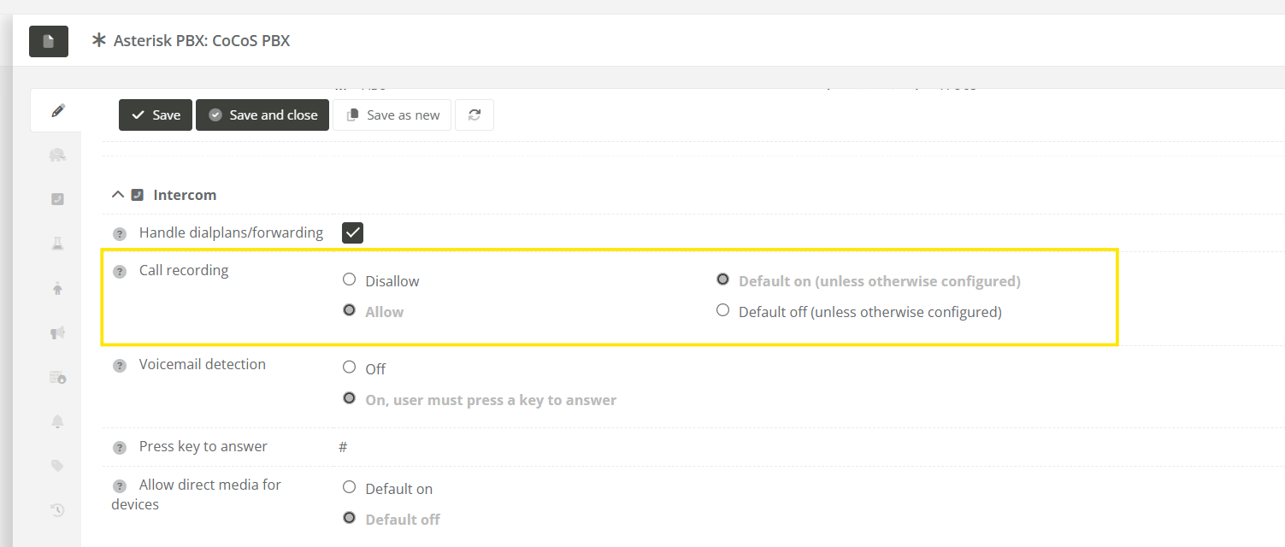The height and width of the screenshot is (547, 1285).
Task: Open the person icon sidebar tab
Action: click(57, 289)
